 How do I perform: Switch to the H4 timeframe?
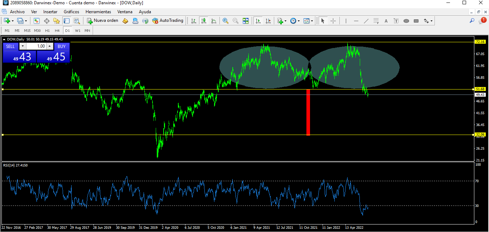[x=57, y=30]
